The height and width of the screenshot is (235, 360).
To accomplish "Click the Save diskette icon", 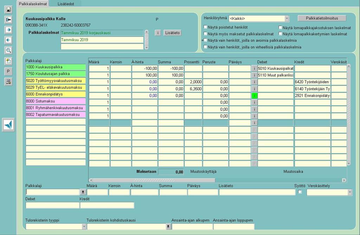I will click(x=8, y=9).
